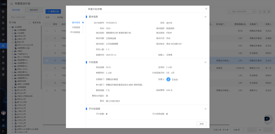Click the 关闭 button at dialog bottom
This screenshot has width=275, height=134.
click(x=201, y=124)
